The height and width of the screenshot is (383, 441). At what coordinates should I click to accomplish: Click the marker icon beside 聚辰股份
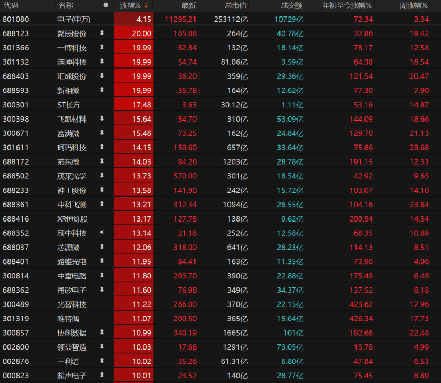[102, 33]
